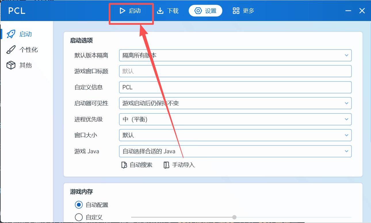Viewport: 371px width, 223px height.
Task: Click the 更多 four-squares grid icon
Action: pos(236,11)
